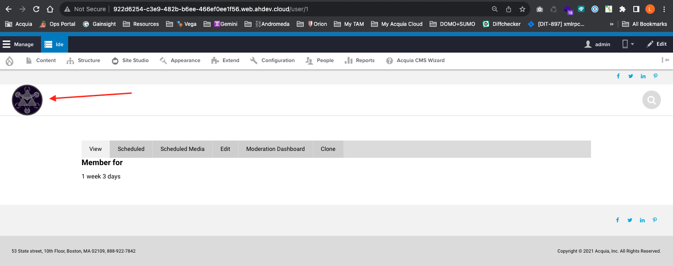The image size is (673, 266).
Task: Click the header LinkedIn icon
Action: (x=643, y=76)
